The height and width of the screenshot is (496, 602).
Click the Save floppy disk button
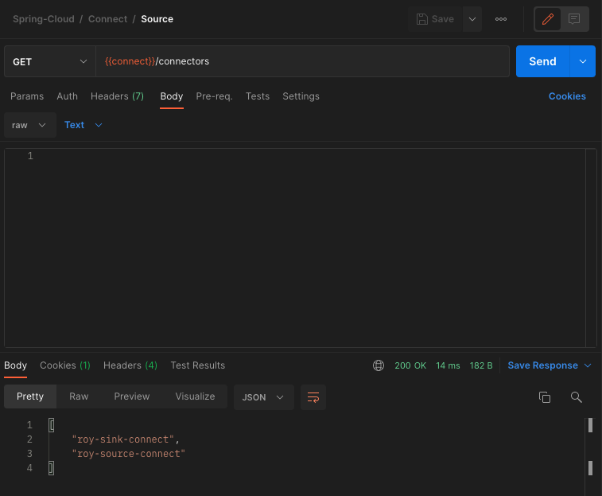tap(435, 19)
